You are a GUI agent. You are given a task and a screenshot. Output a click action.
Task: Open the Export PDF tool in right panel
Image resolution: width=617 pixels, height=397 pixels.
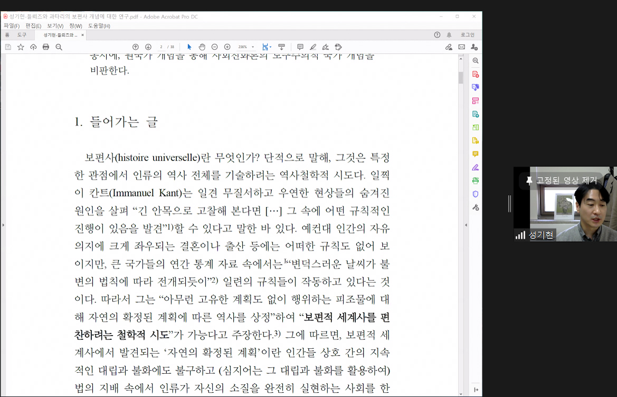click(x=476, y=114)
